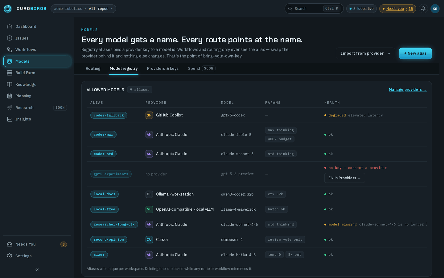Open the Insights page
444x278 pixels.
pos(37,119)
